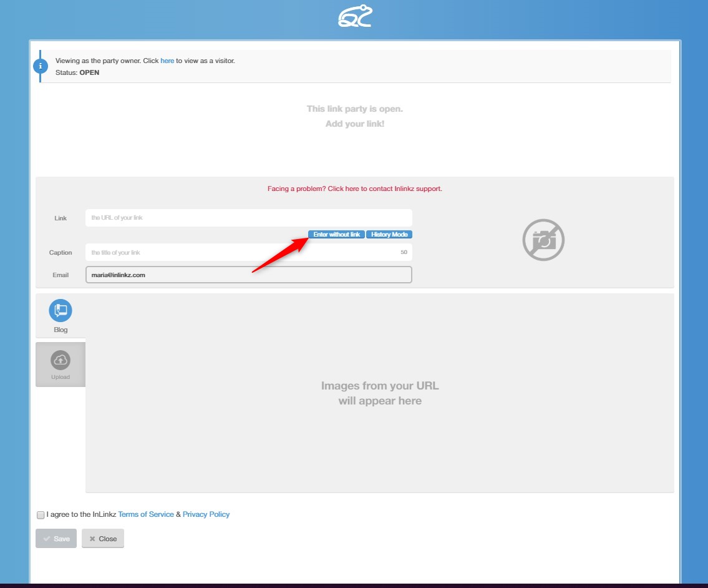Select the Blog image source icon
Viewport: 708px width, 588px height.
tap(61, 310)
